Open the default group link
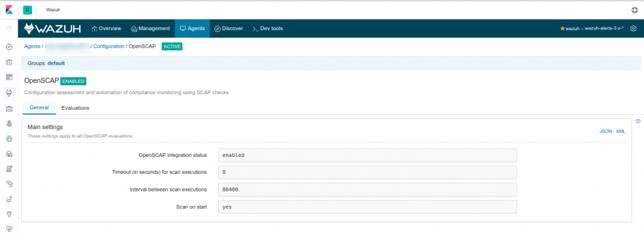This screenshot has width=644, height=236. [x=56, y=63]
